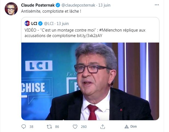Click the @LCI handle
Viewport: 169px width, 132px height.
(x=49, y=24)
